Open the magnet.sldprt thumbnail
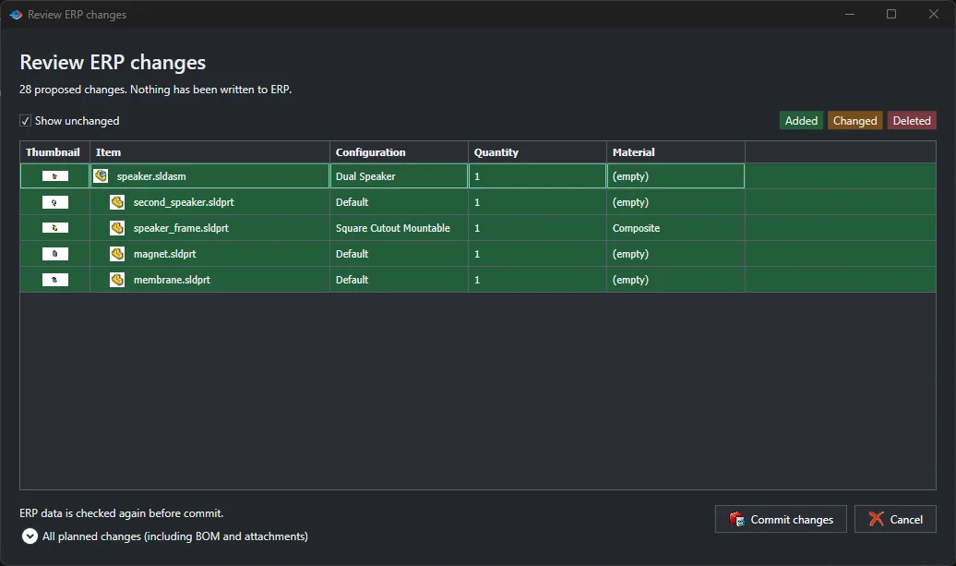The width and height of the screenshot is (956, 566). (54, 254)
